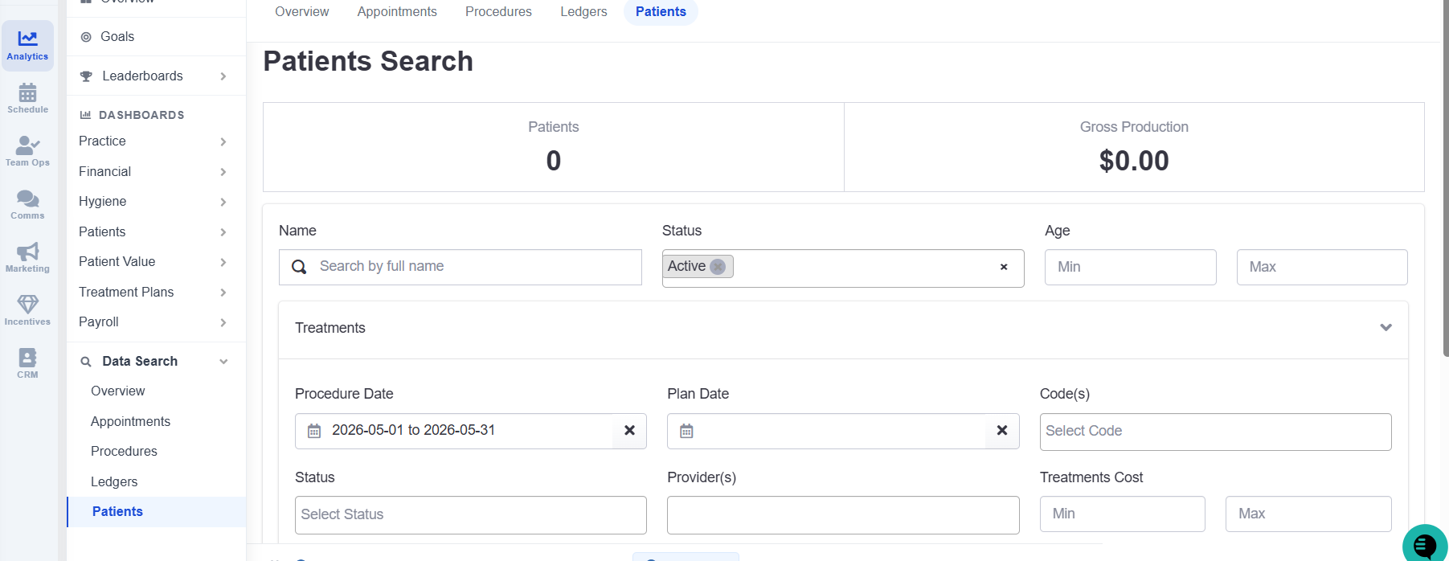Screen dimensions: 1449x561
Task: Switch to the Appointments tab
Action: point(397,12)
